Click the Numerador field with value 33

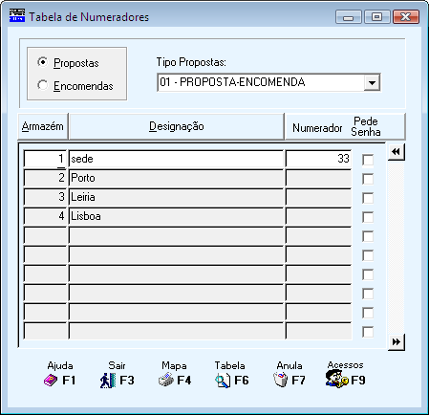318,159
